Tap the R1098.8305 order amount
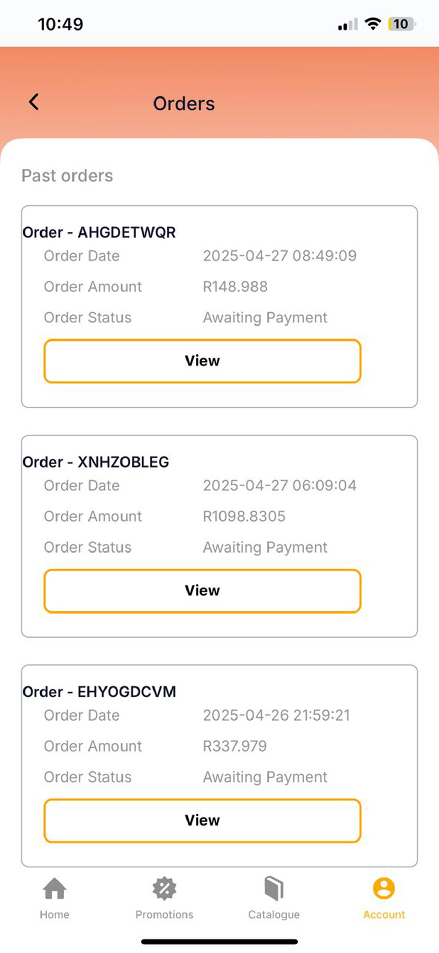Image resolution: width=439 pixels, height=953 pixels. click(244, 516)
